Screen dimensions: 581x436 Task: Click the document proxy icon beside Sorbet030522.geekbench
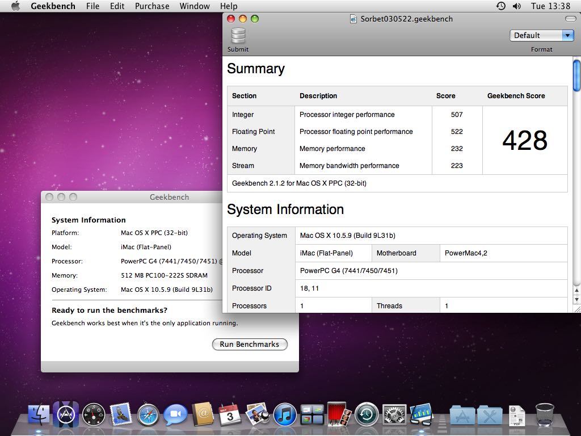353,19
